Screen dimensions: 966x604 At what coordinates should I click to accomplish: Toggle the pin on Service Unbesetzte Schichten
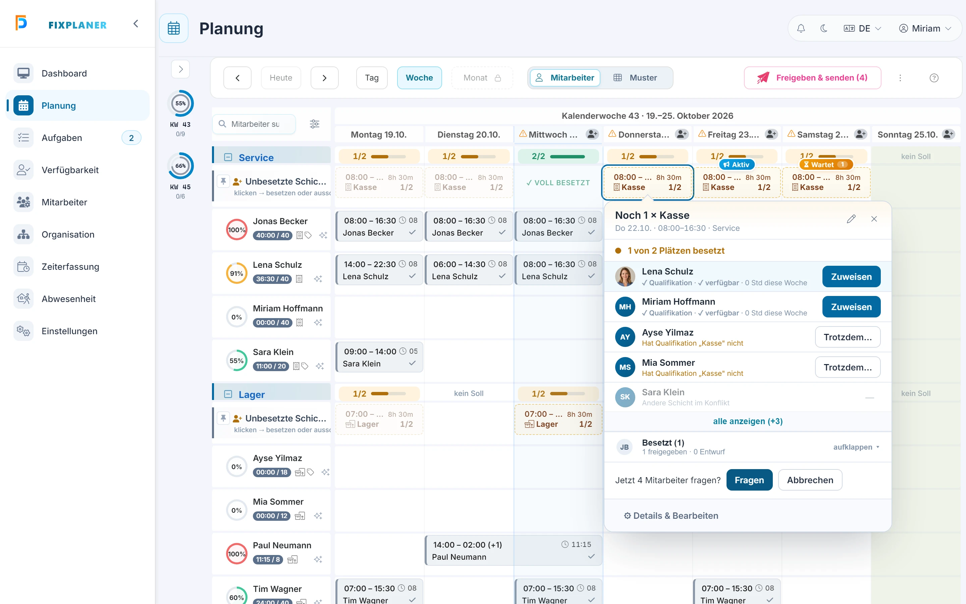(x=223, y=182)
